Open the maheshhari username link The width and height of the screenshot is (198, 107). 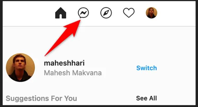pos(64,63)
